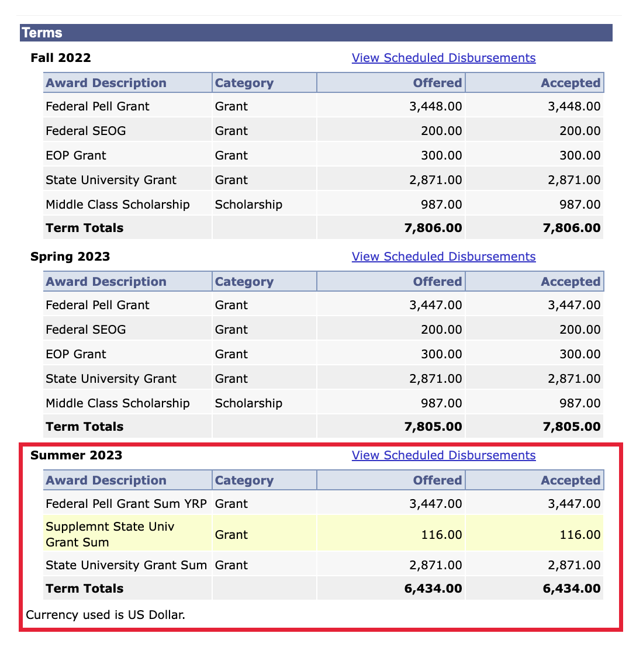Click the State University Grant Sum row
Image resolution: width=643 pixels, height=654 pixels.
click(x=126, y=565)
